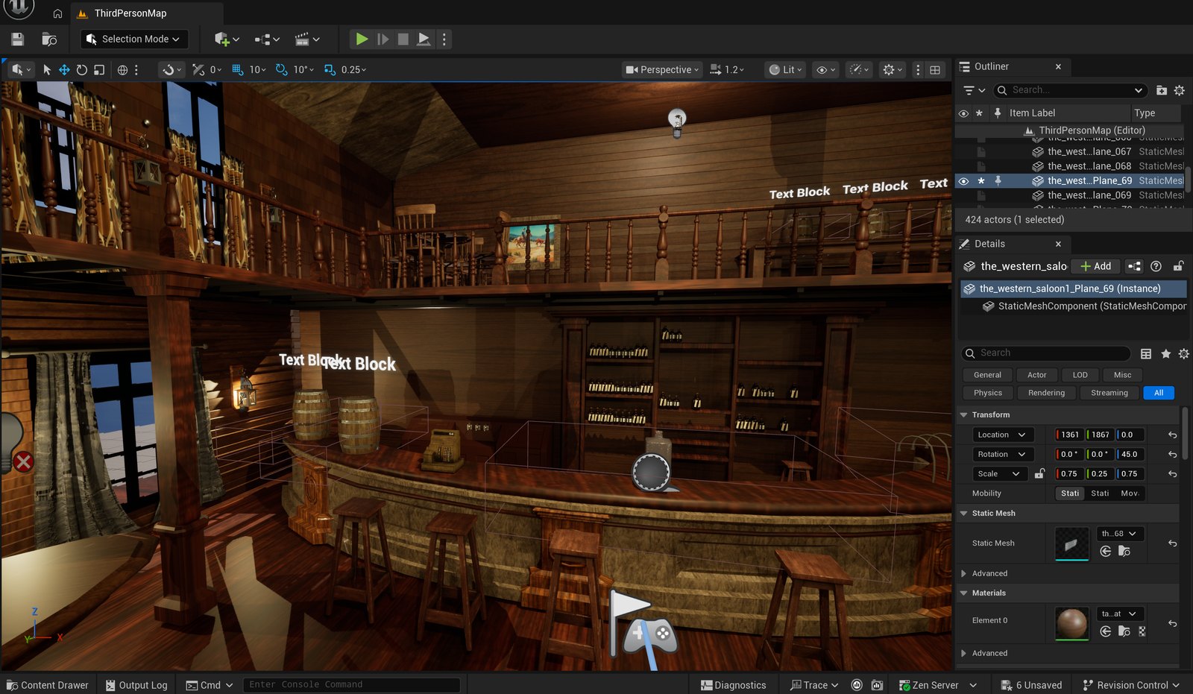Toggle world/local coordinate space globe

[x=123, y=69]
